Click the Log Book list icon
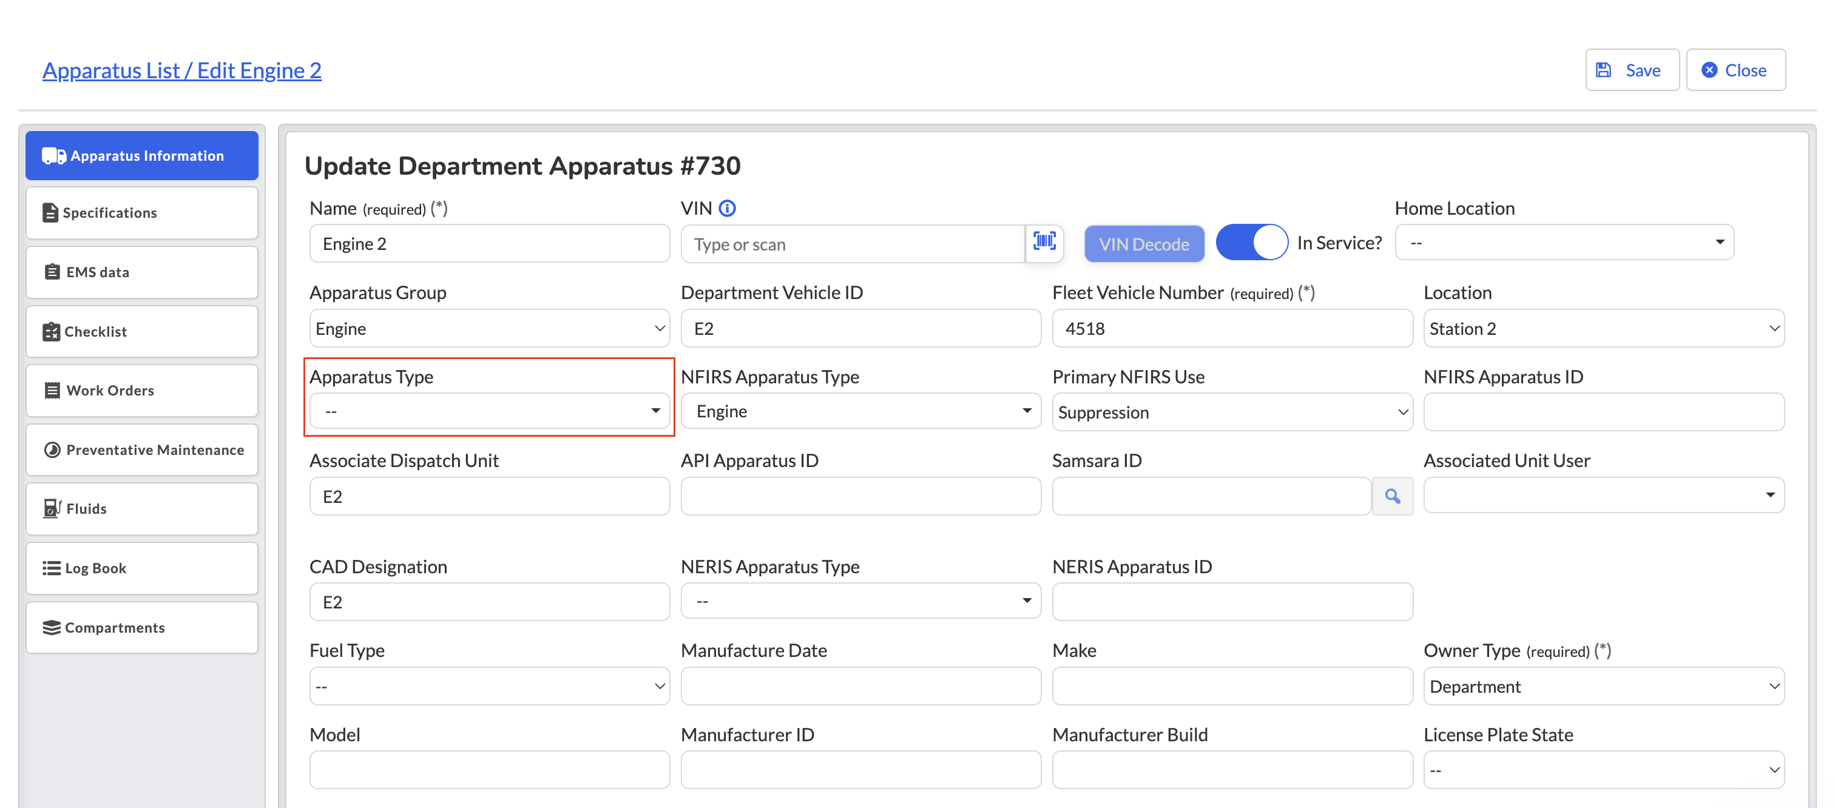 (x=52, y=568)
